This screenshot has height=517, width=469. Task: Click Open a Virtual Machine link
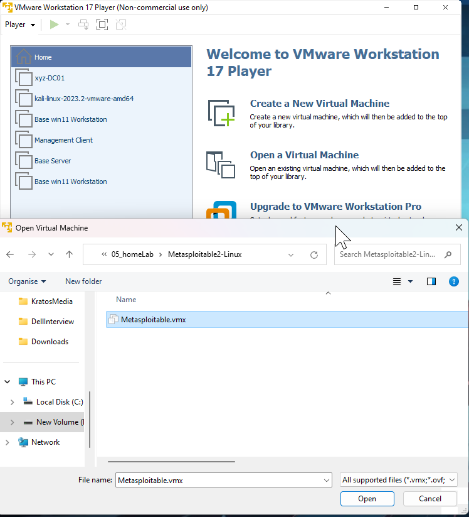pos(304,155)
